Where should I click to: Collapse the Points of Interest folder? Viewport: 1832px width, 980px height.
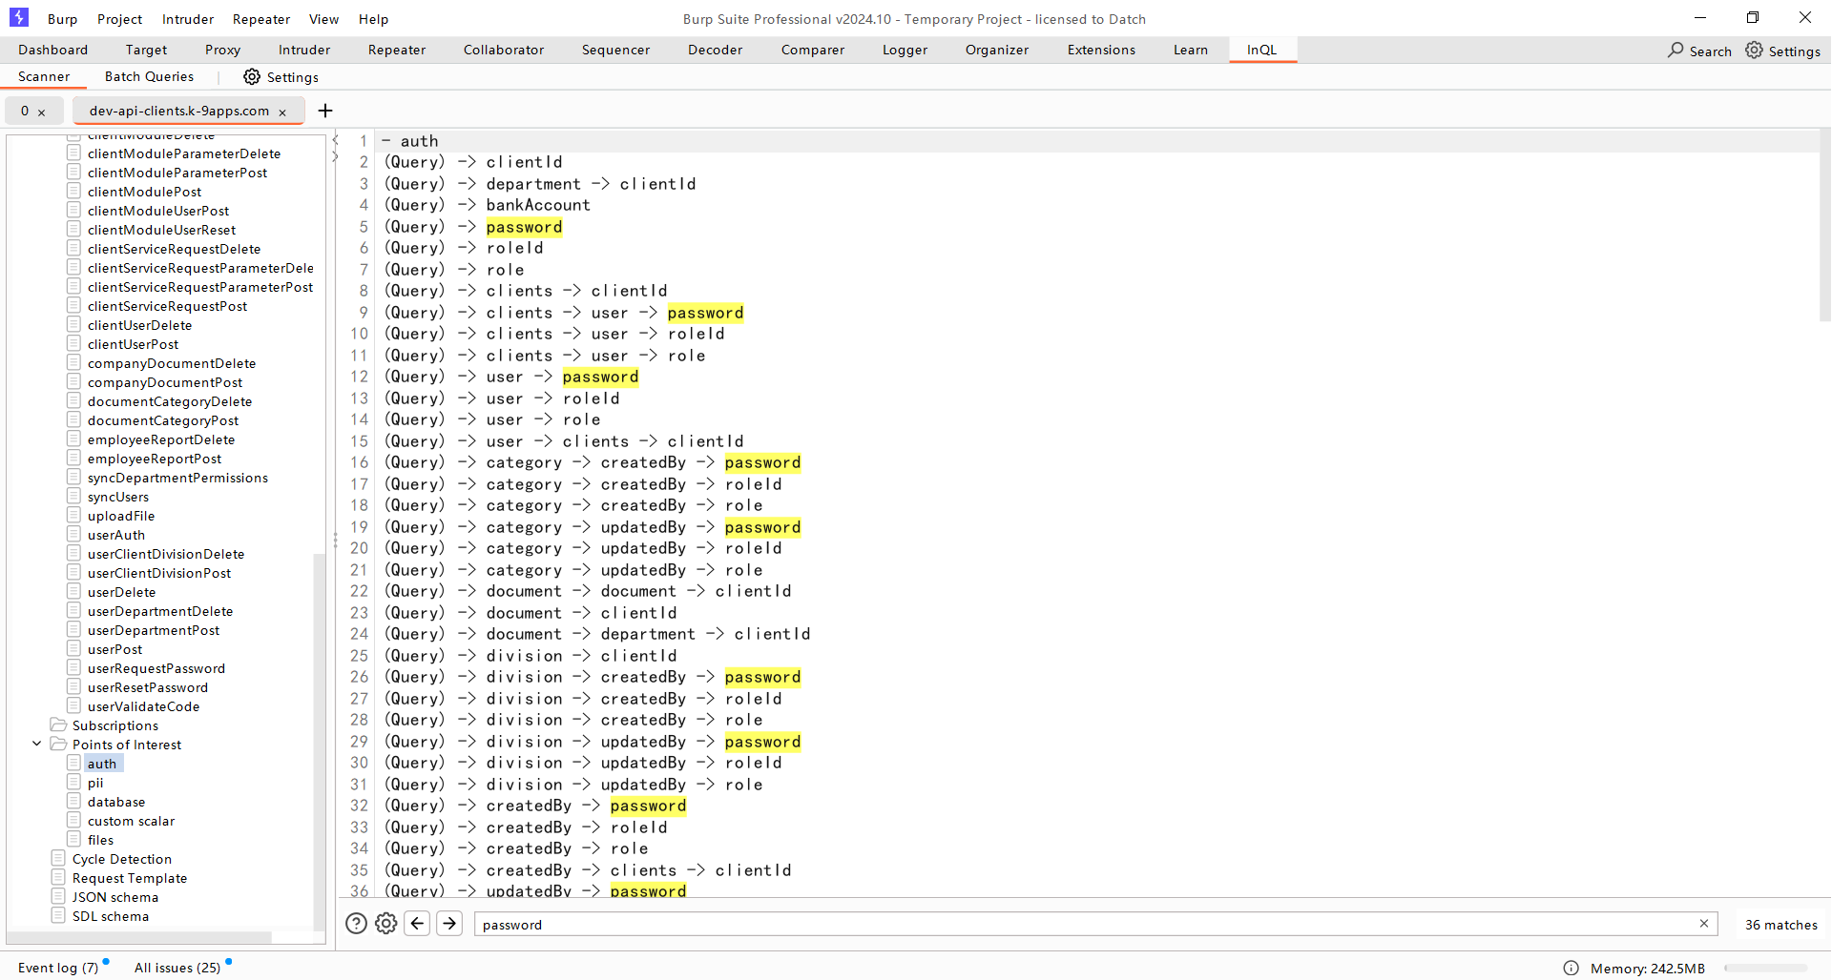(x=37, y=744)
